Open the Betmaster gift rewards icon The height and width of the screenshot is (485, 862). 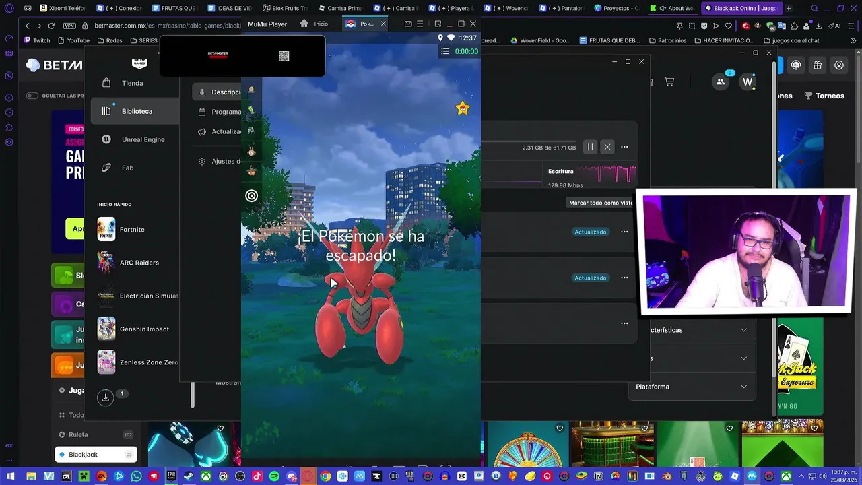tap(818, 65)
